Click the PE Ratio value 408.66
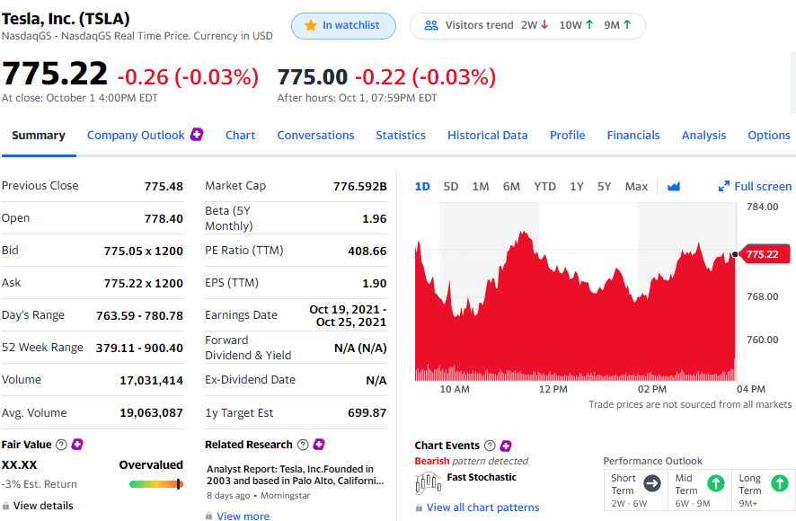The width and height of the screenshot is (796, 521). click(x=367, y=251)
